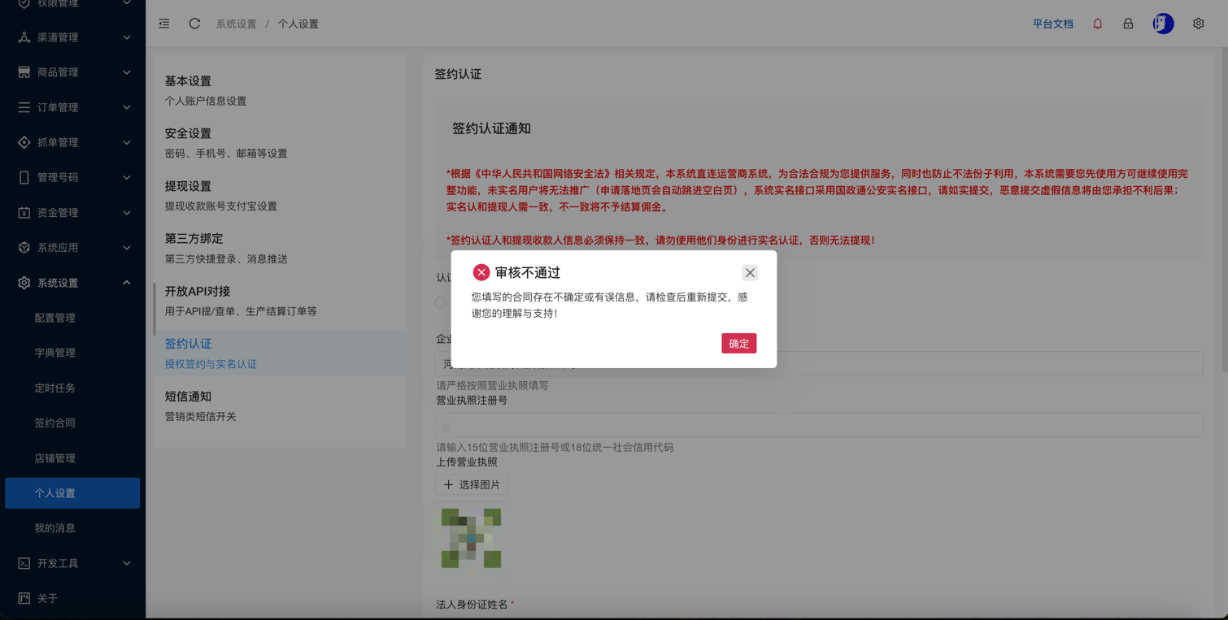
Task: Expand the 订单管理 menu
Action: pyautogui.click(x=72, y=107)
